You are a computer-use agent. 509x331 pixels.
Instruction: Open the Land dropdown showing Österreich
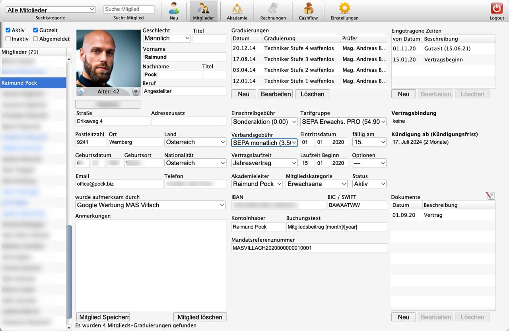195,142
